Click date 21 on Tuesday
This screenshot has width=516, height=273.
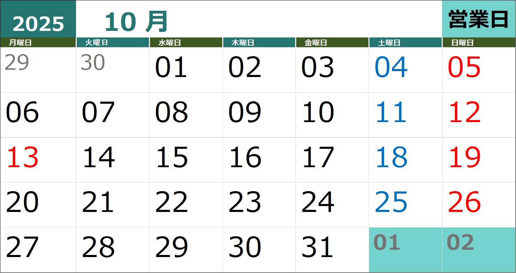coord(98,202)
